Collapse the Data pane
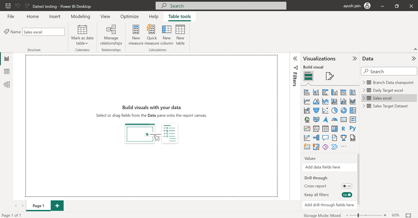This screenshot has width=418, height=218. point(413,58)
